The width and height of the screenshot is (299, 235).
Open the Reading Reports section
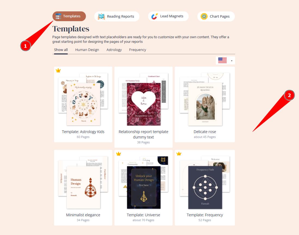point(117,16)
